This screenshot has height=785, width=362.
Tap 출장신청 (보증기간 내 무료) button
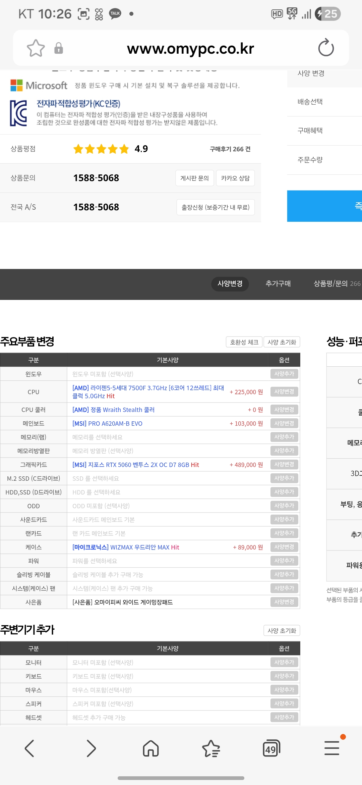point(216,207)
